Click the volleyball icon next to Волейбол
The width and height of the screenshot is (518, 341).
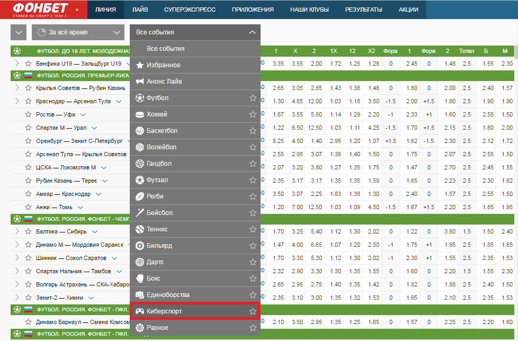[140, 147]
